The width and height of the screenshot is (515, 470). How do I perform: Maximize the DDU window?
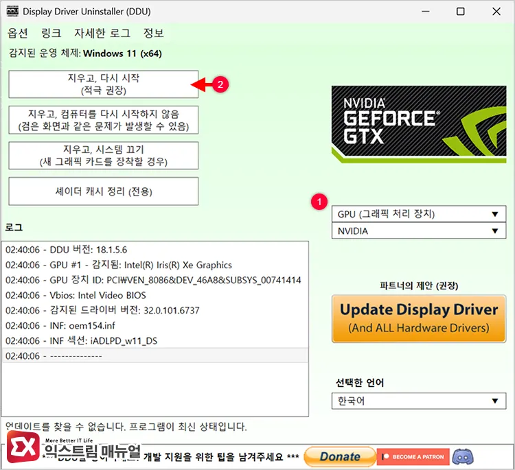coord(461,12)
